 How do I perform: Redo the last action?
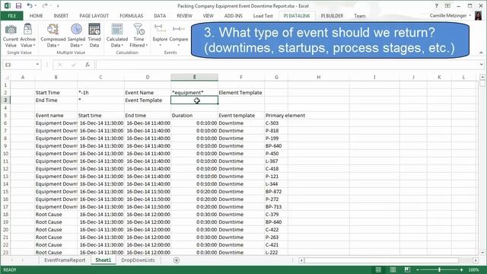[44, 5]
